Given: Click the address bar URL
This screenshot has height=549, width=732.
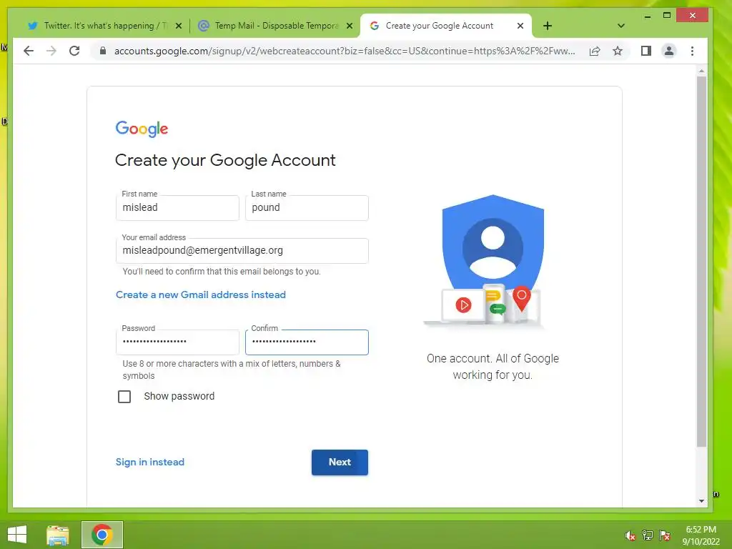Looking at the screenshot, I should (345, 51).
